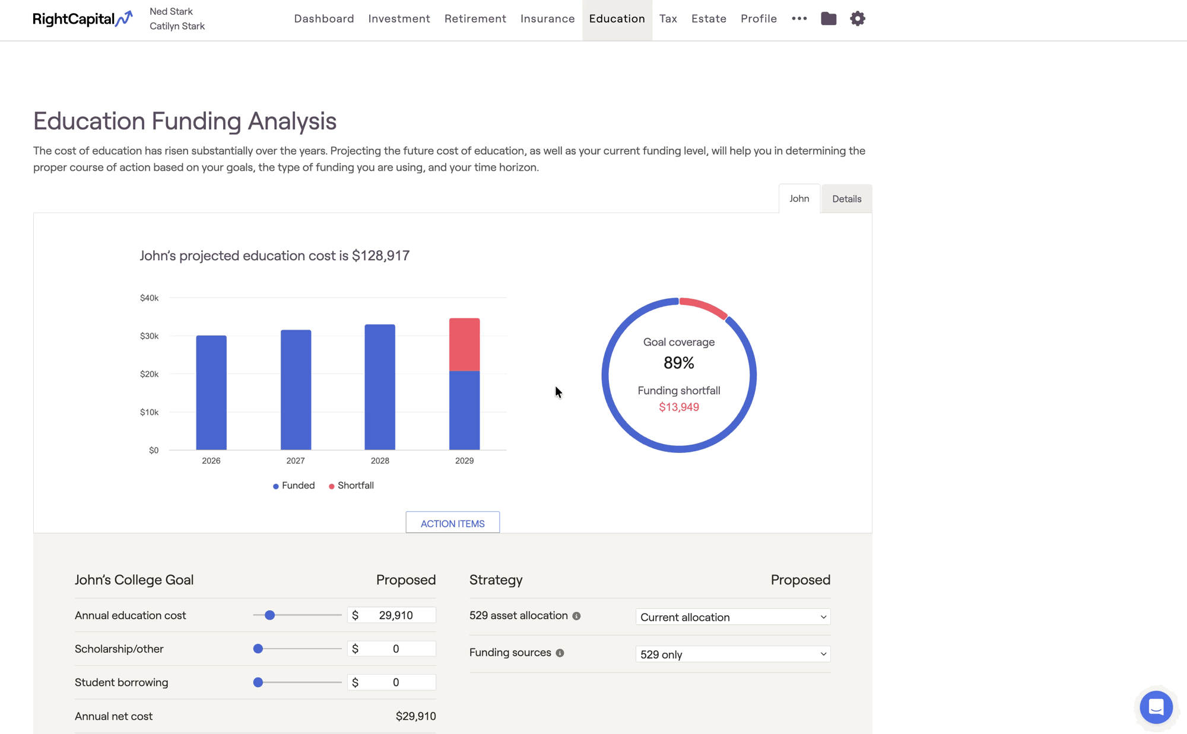This screenshot has width=1187, height=734.
Task: Click the ACTION ITEMS button
Action: (x=452, y=524)
